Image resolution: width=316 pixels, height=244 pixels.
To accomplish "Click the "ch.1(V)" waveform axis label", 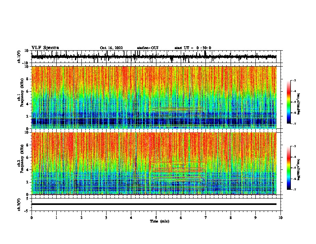I will [19, 57].
